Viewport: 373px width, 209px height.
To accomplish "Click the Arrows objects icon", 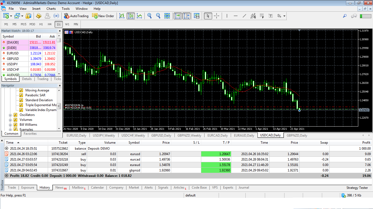I will click(279, 16).
